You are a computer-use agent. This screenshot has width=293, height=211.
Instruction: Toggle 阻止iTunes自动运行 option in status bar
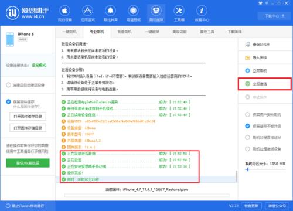[25, 206]
